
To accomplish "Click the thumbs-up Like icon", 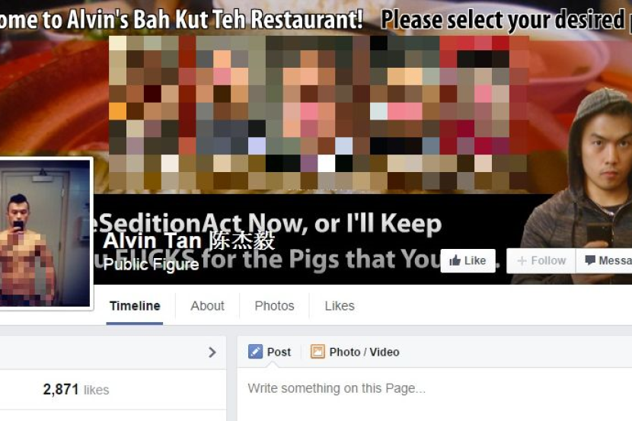I will (x=455, y=260).
